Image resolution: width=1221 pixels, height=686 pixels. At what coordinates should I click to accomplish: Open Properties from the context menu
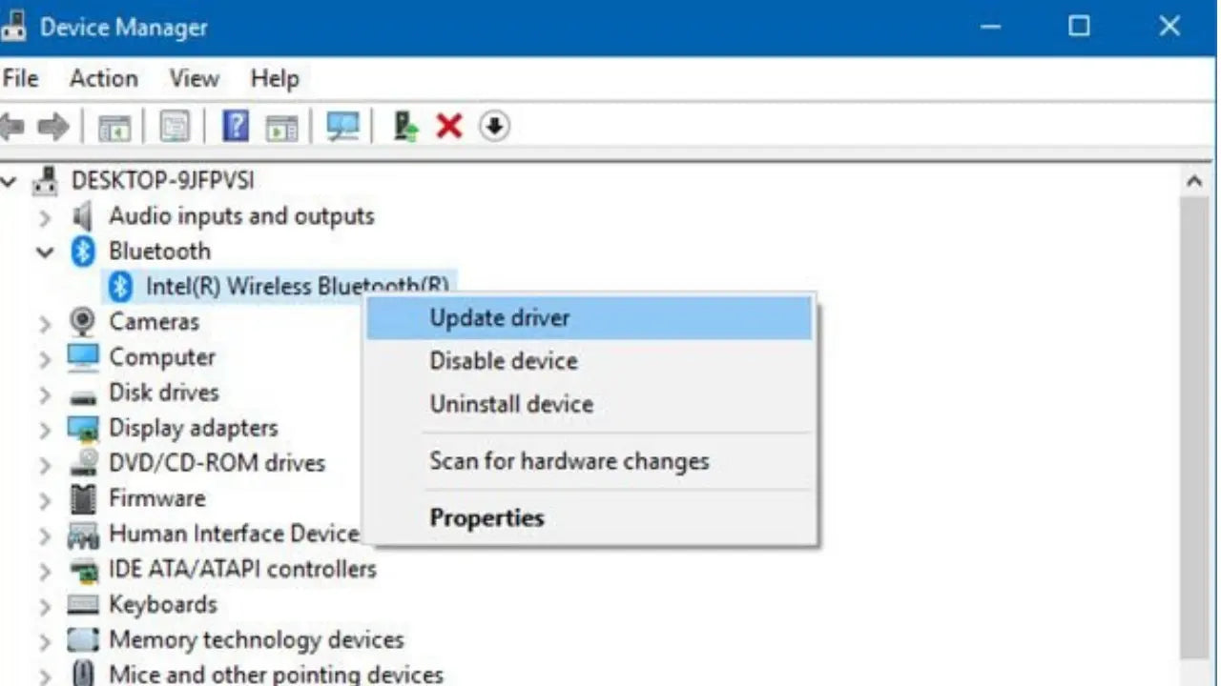point(590,518)
